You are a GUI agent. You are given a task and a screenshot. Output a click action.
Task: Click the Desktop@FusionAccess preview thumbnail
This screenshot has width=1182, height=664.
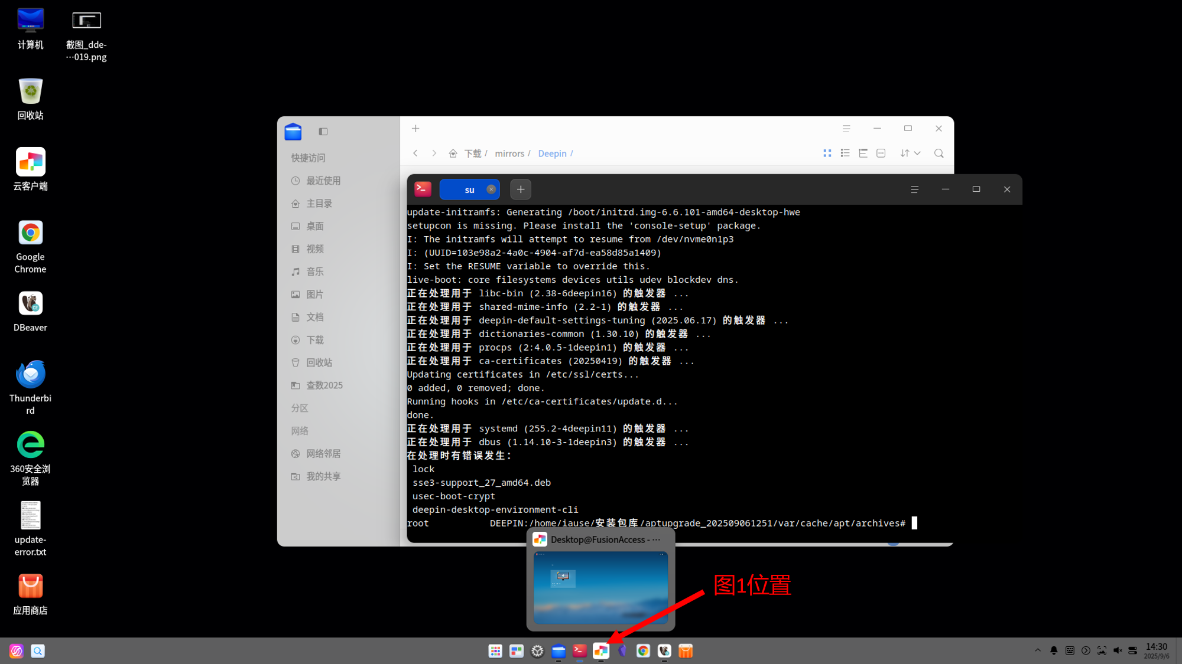600,588
